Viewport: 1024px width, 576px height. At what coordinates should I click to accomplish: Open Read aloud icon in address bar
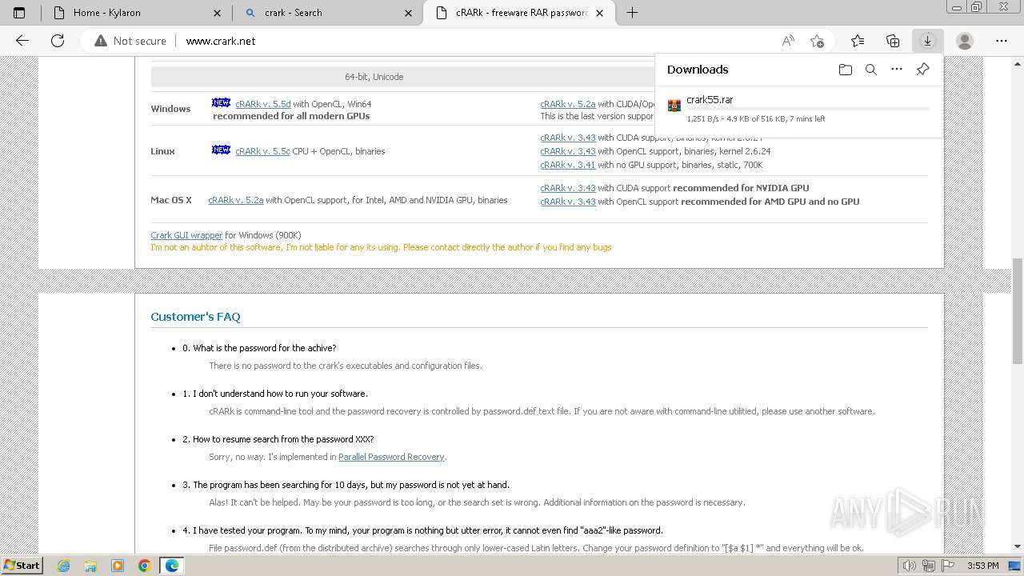point(788,41)
